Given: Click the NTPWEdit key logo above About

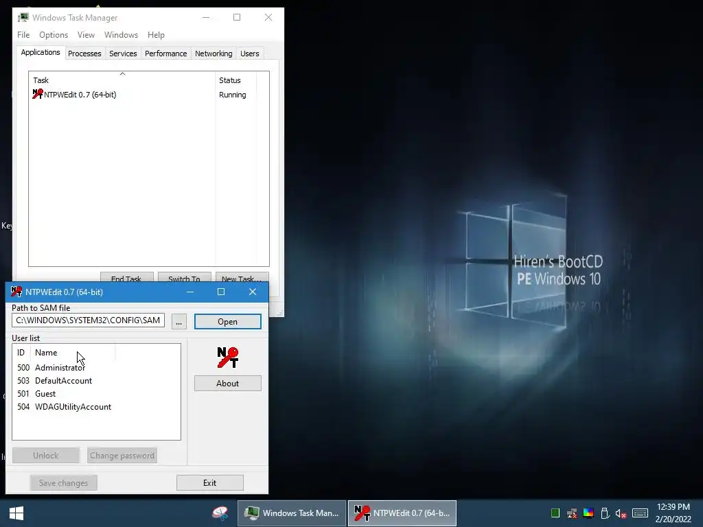Looking at the screenshot, I should click(x=228, y=358).
